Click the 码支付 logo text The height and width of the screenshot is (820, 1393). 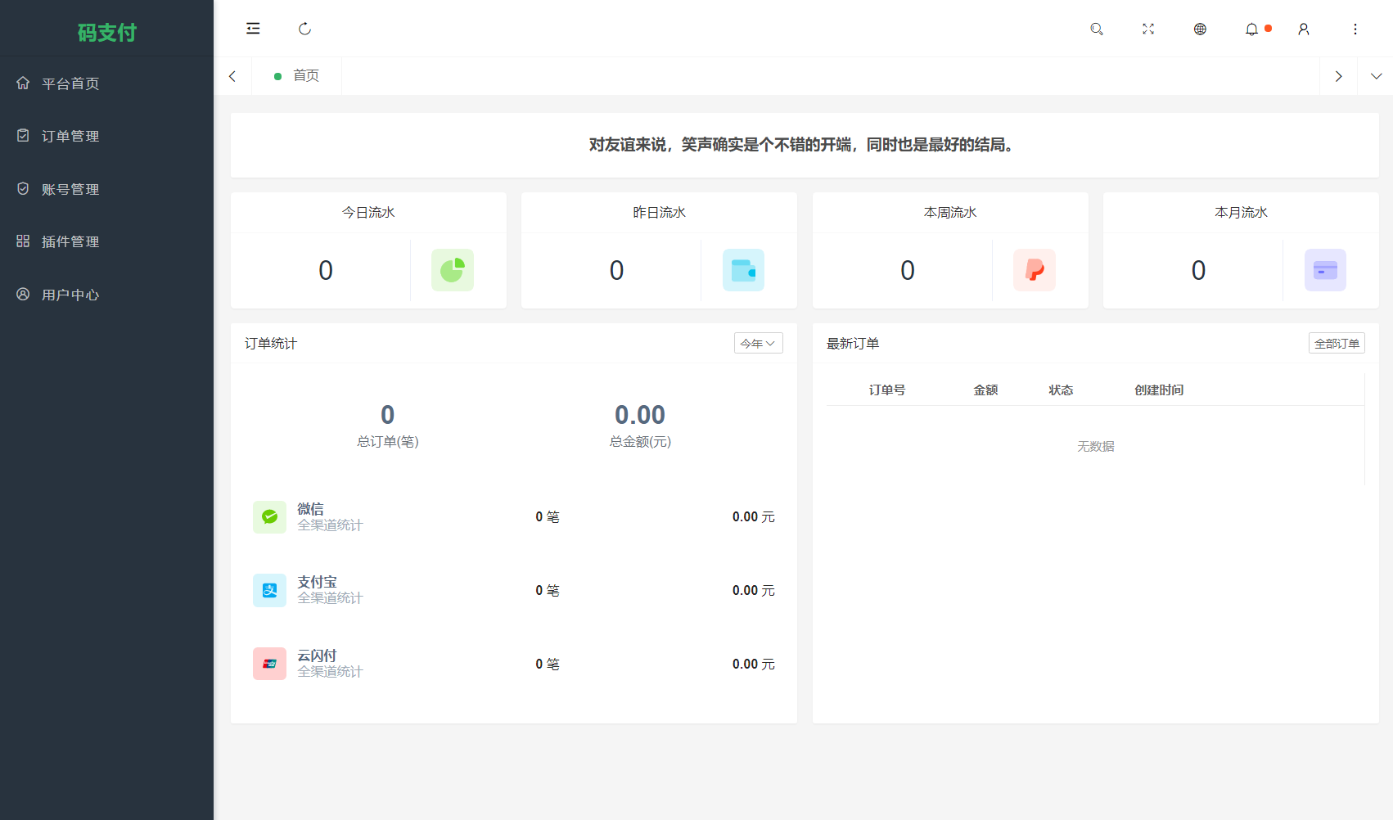(106, 33)
